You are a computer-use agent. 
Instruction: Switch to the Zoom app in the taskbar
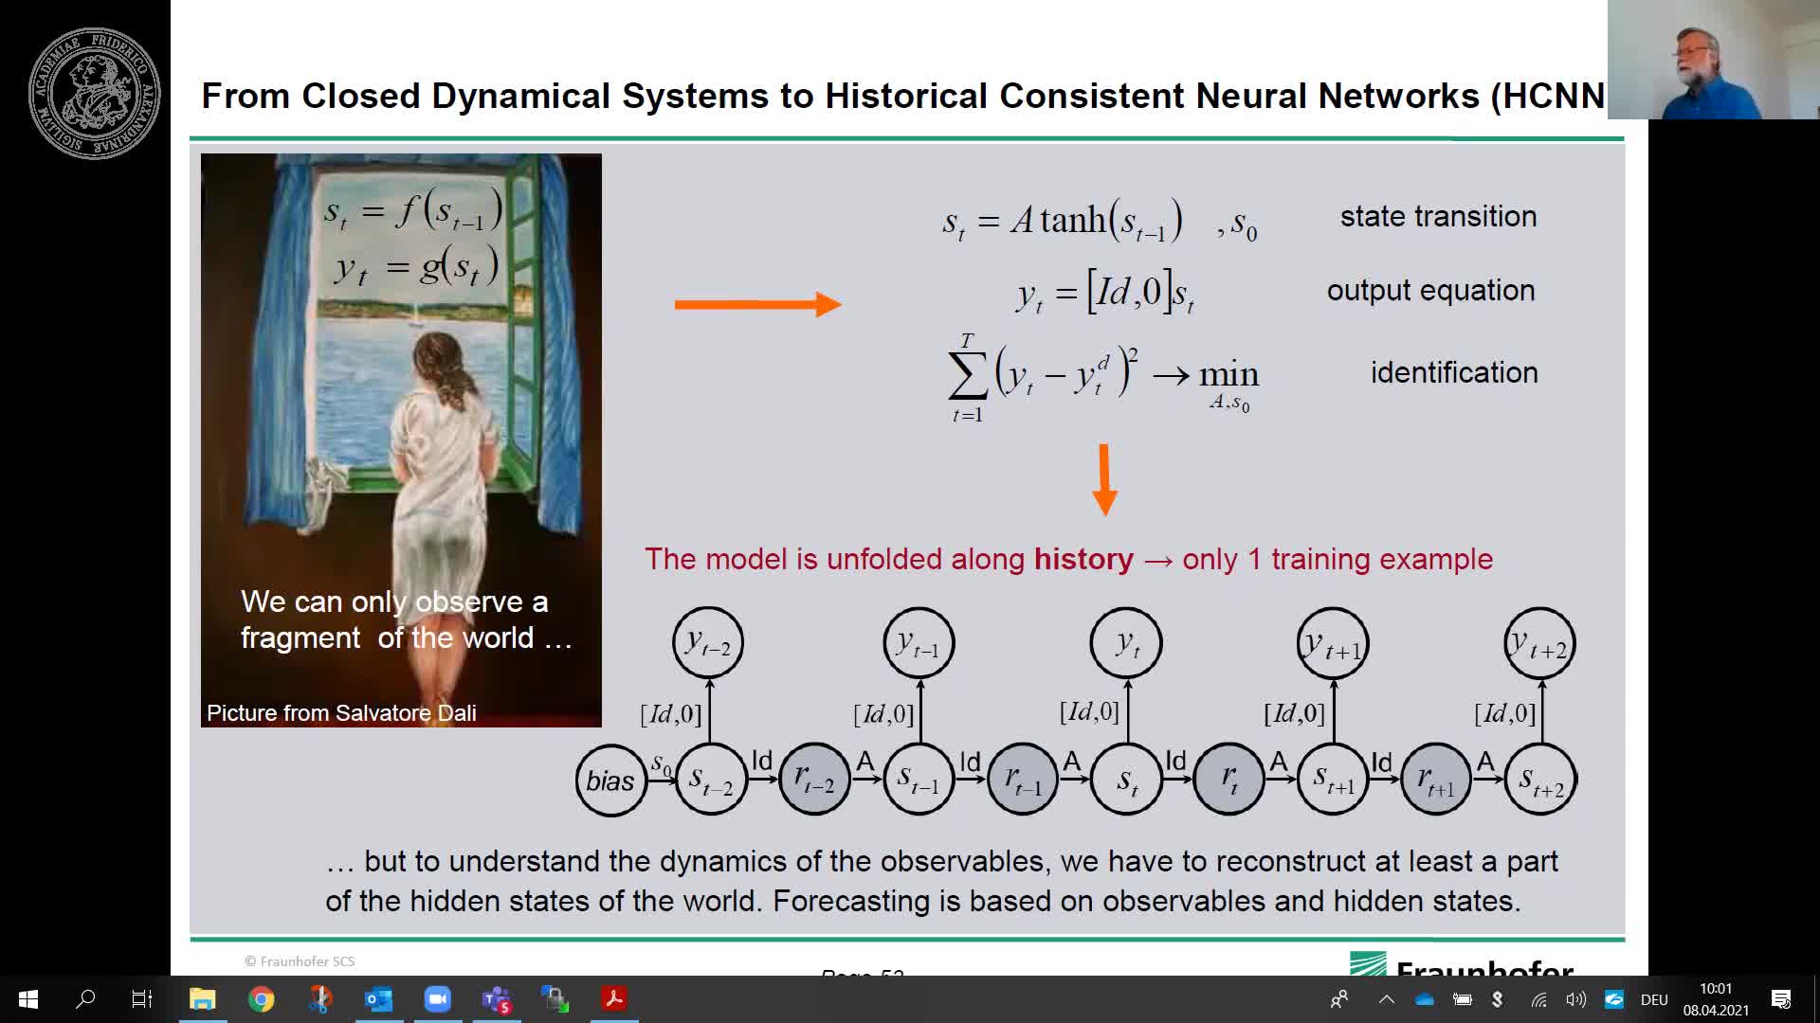[x=437, y=999]
